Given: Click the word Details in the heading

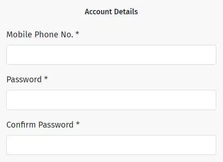Looking at the screenshot, I should coord(126,12).
